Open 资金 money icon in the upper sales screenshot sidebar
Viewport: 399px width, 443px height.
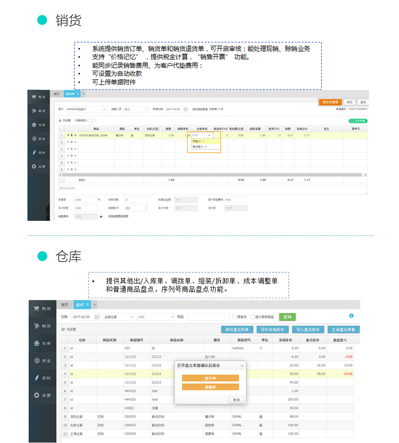34,138
